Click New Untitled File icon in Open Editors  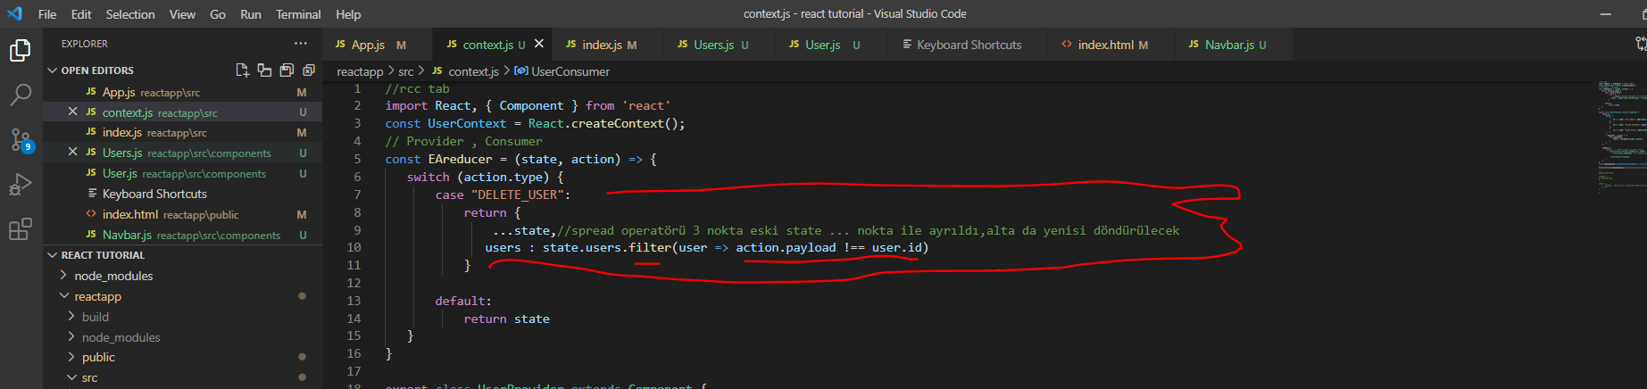coord(242,70)
